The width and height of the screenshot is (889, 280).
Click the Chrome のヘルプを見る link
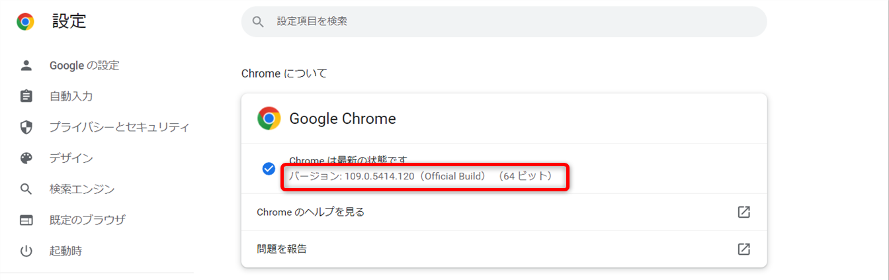pyautogui.click(x=310, y=212)
